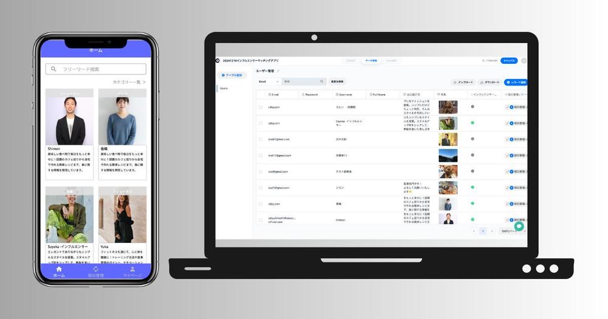
Task: Select Users in the left sidebar
Action: [x=224, y=88]
